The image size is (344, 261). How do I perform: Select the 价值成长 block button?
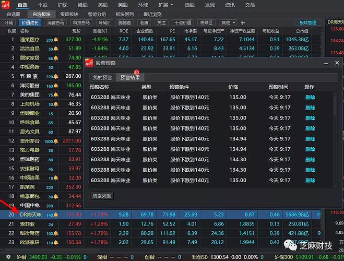tap(30, 22)
